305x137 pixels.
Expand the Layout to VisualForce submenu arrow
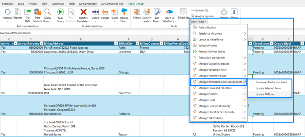[x=245, y=40]
